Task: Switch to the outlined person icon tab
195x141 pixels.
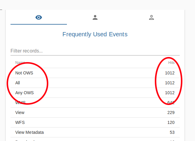Action: 151,17
